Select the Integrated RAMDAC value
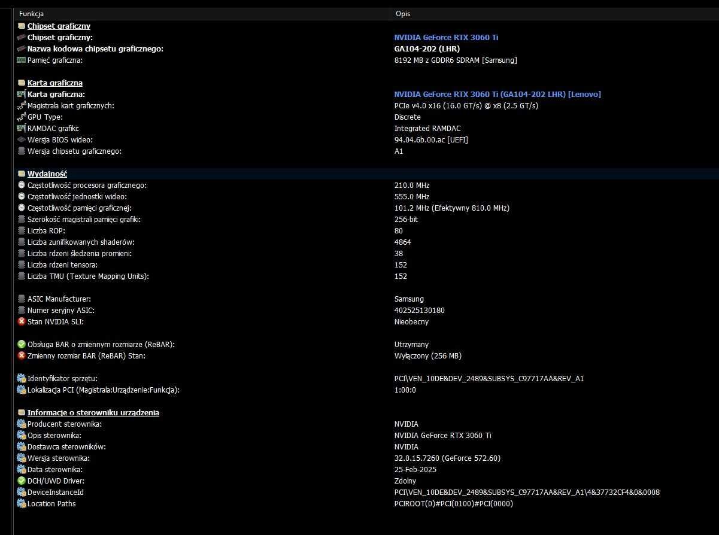Screen dimensions: 719x535 pyautogui.click(x=427, y=128)
